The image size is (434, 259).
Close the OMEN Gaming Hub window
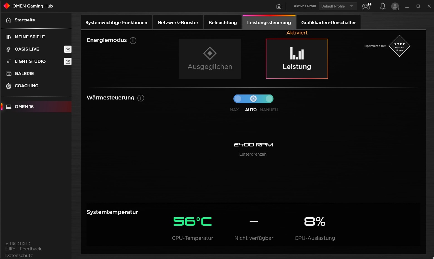pos(429,6)
